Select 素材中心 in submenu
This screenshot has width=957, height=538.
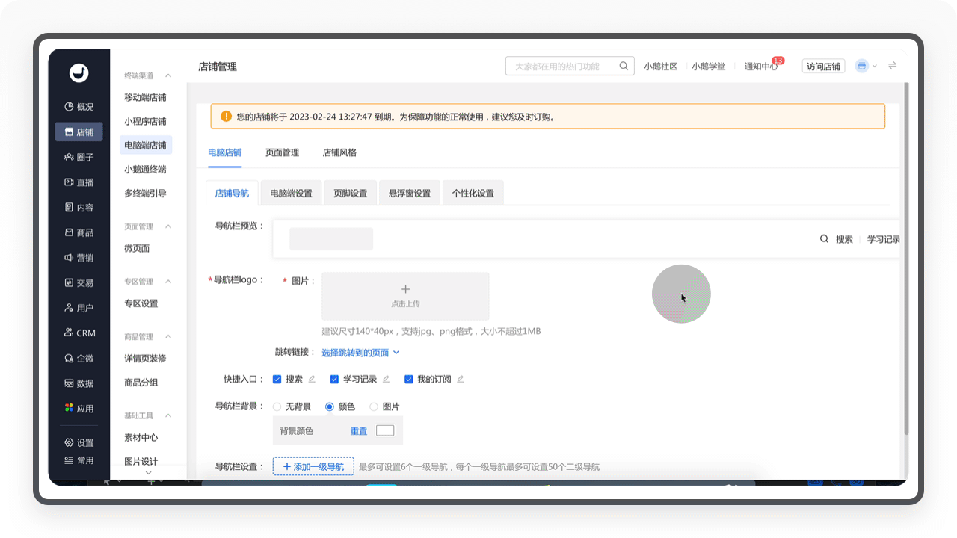141,437
